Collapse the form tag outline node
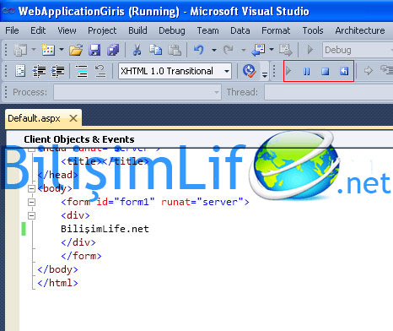This screenshot has height=331, width=393. 31,202
